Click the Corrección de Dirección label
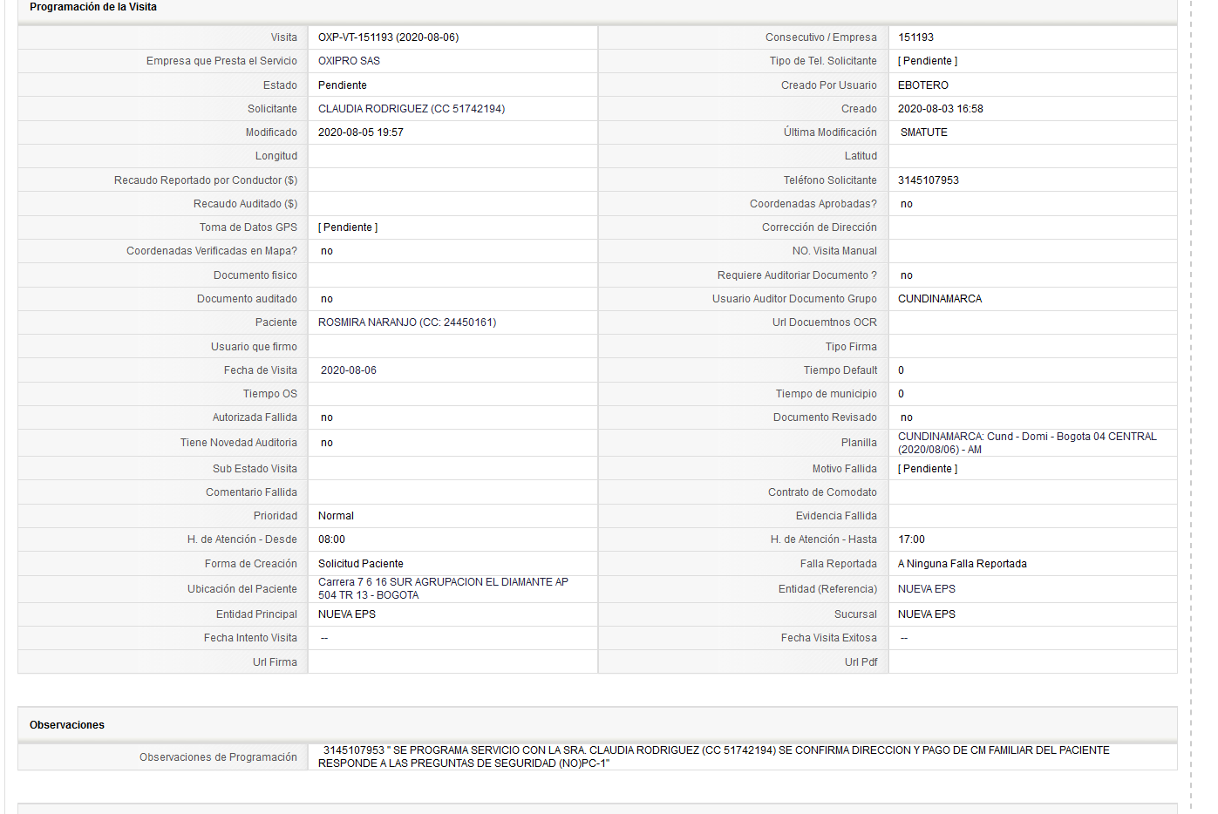Image resolution: width=1218 pixels, height=814 pixels. click(820, 227)
